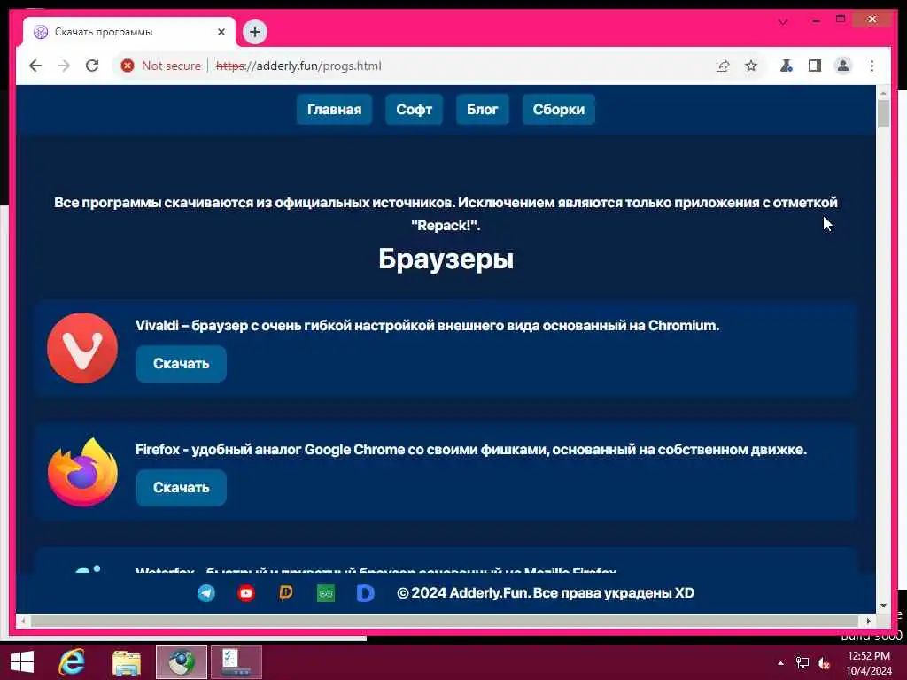Reload the adderly.fun page

pyautogui.click(x=92, y=66)
